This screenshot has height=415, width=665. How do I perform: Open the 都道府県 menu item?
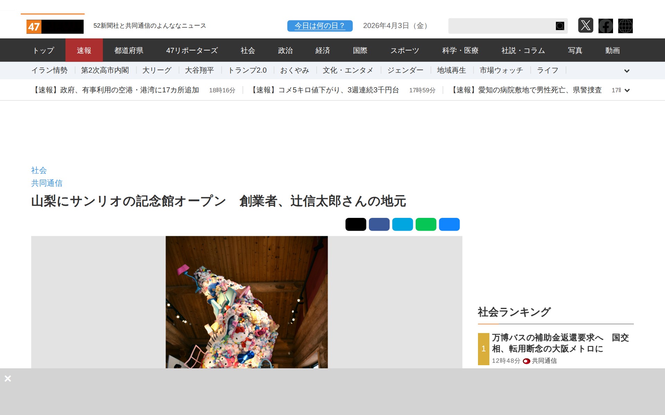pyautogui.click(x=129, y=50)
